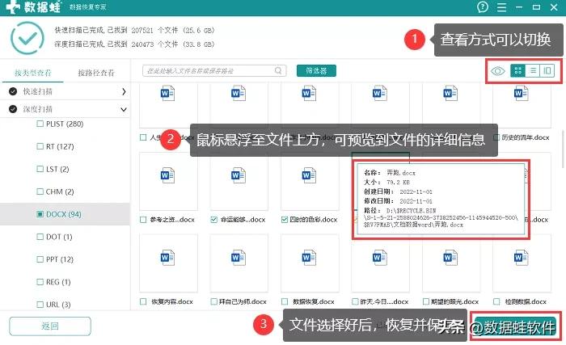This screenshot has width=566, height=345.
Task: Click the file list vertical scrollbar
Action: (x=563, y=149)
